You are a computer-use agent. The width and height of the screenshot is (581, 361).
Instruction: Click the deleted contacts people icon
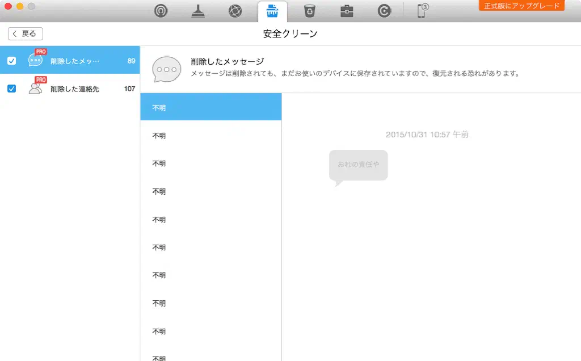click(36, 89)
